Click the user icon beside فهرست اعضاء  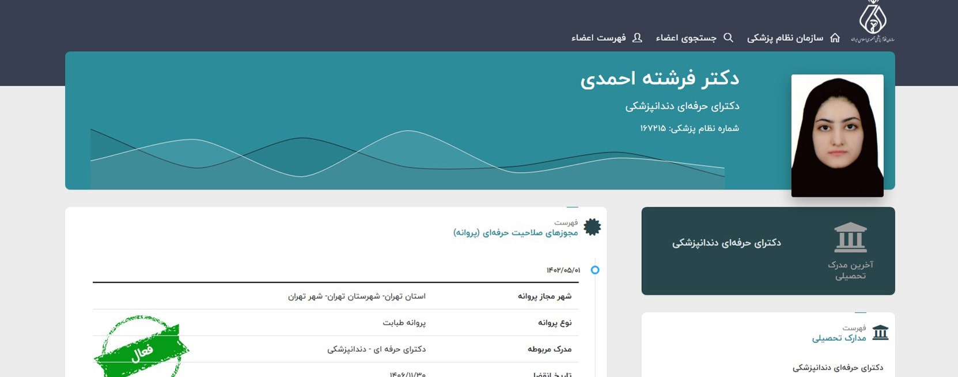coord(637,38)
